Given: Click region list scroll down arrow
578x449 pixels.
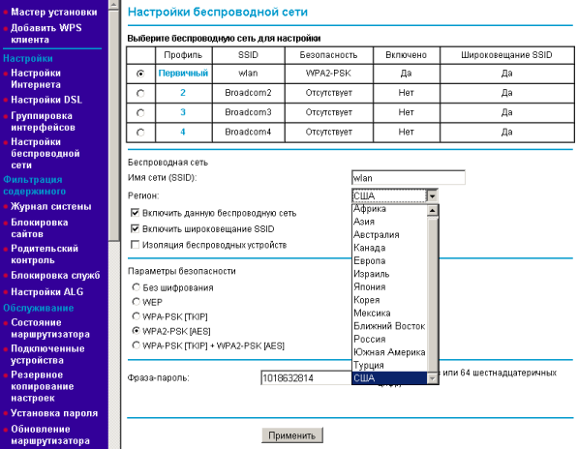Looking at the screenshot, I should [x=433, y=378].
